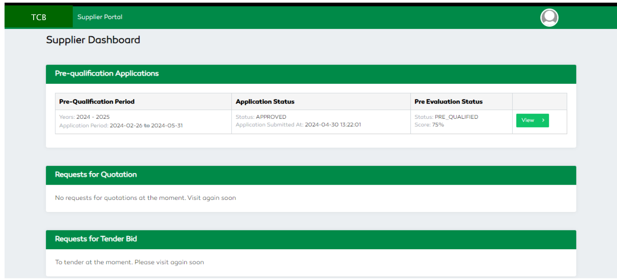This screenshot has width=617, height=279.
Task: Open the user profile avatar icon
Action: (549, 17)
